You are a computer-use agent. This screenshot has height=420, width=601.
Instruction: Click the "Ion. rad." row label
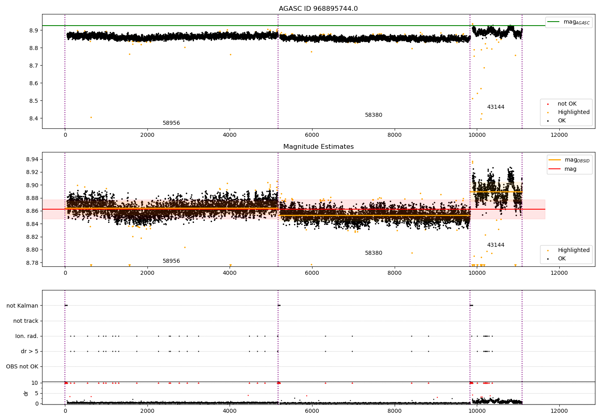(27, 336)
